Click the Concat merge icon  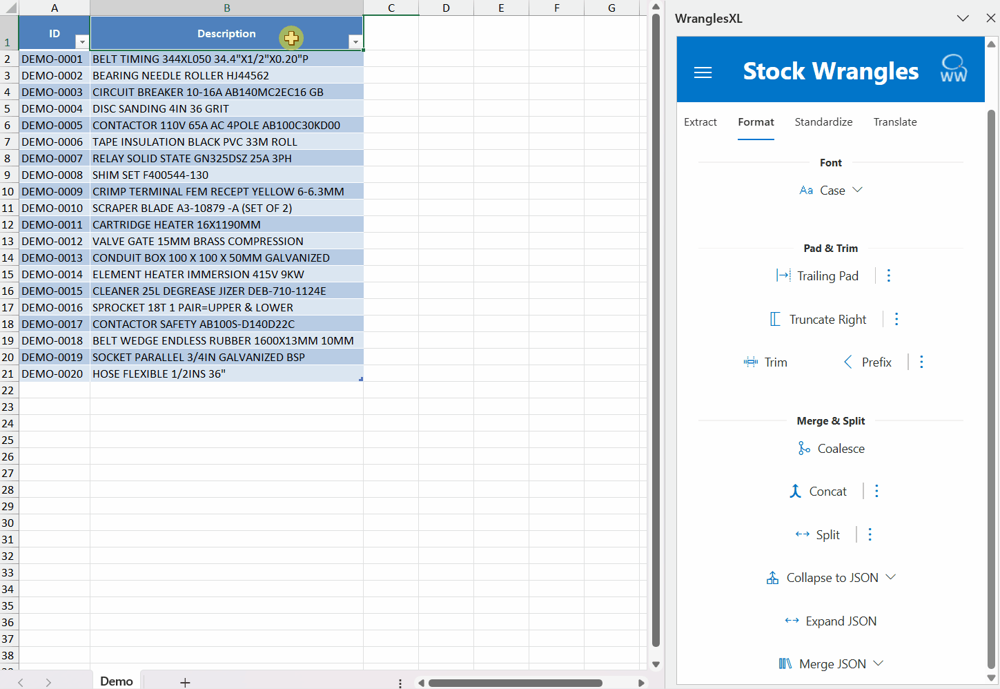point(795,491)
